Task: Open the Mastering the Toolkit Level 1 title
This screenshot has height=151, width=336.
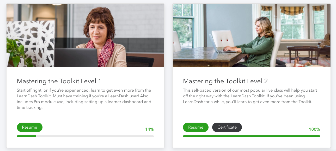Action: click(x=59, y=81)
